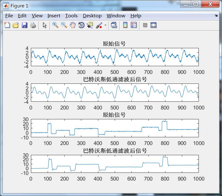Click inside the first noisy signal plot

[x=115, y=57]
